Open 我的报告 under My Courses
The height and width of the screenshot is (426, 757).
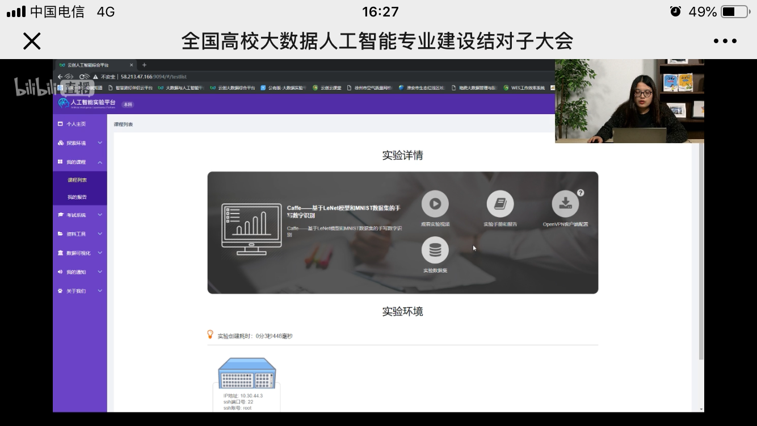pos(77,197)
